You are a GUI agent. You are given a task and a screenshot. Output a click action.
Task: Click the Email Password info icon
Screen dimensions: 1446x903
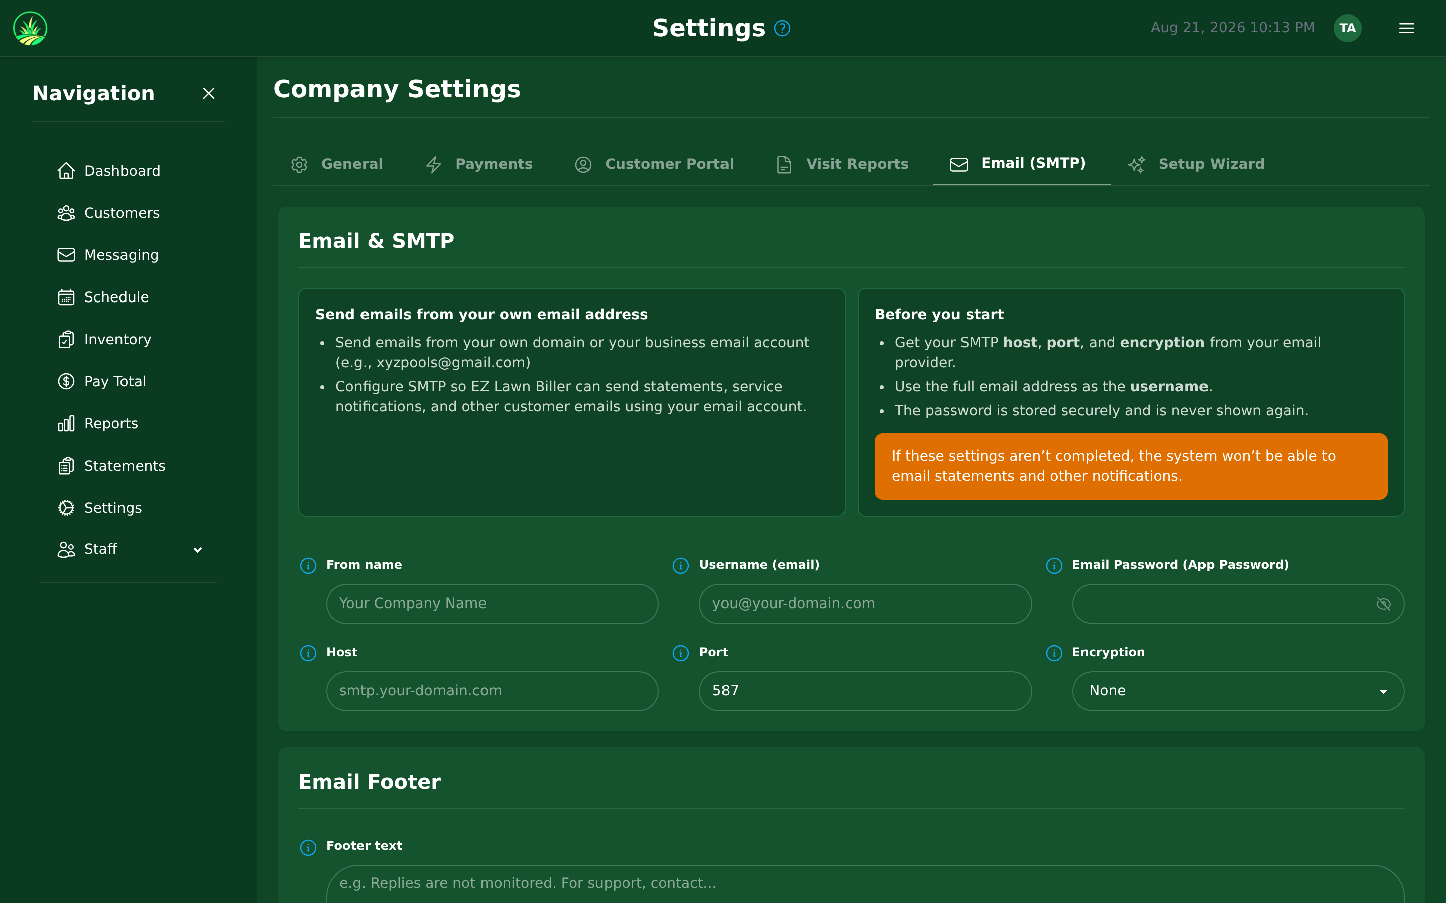(1054, 565)
